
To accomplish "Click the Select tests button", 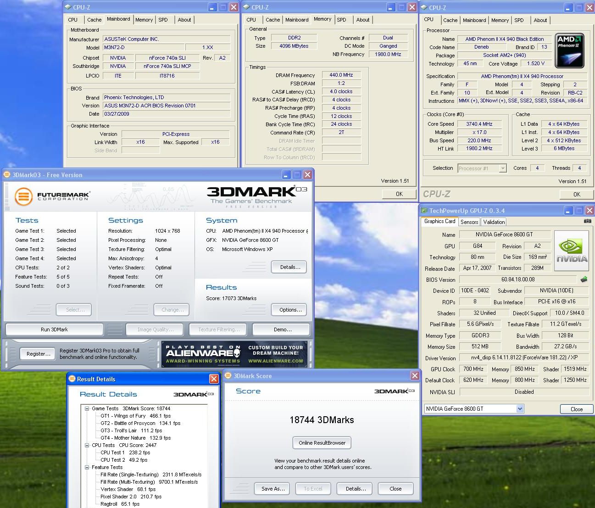I will tap(74, 310).
